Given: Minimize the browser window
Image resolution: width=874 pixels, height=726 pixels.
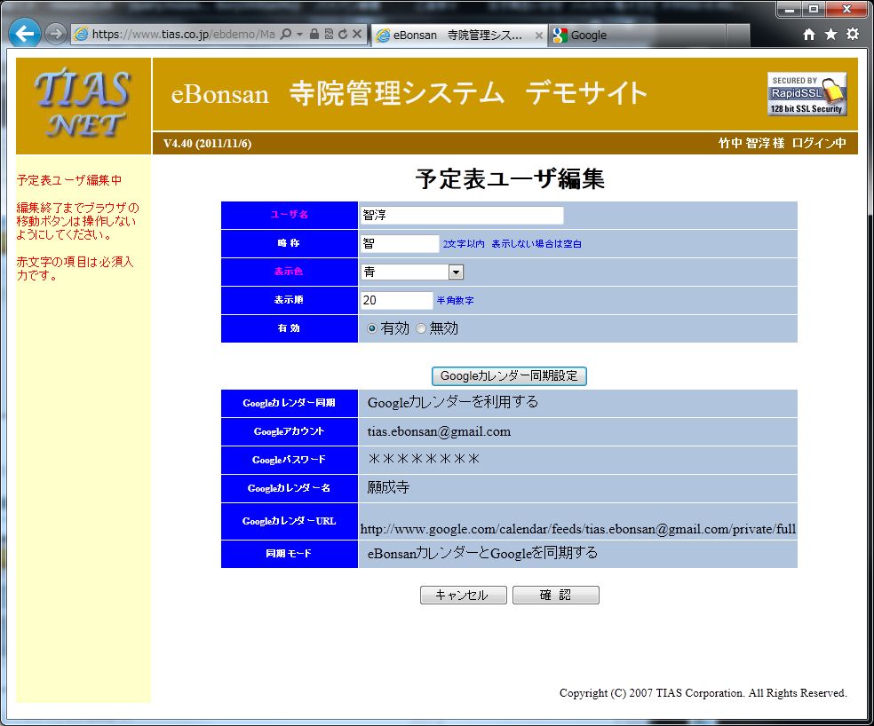Looking at the screenshot, I should (790, 9).
